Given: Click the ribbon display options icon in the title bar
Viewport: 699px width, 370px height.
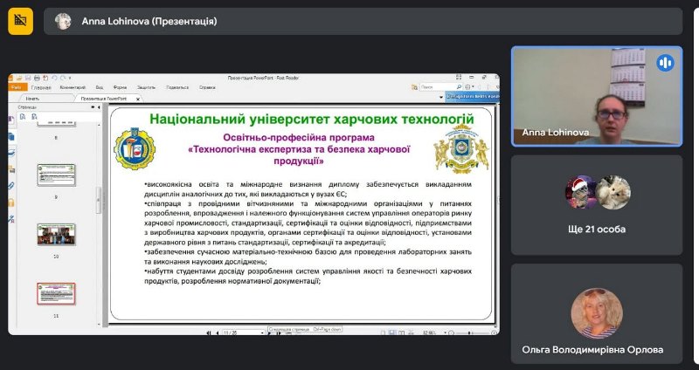Looking at the screenshot, I should pyautogui.click(x=458, y=78).
